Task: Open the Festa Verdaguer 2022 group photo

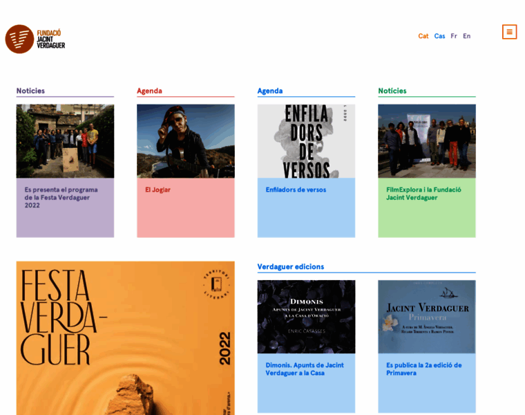Action: tap(66, 141)
